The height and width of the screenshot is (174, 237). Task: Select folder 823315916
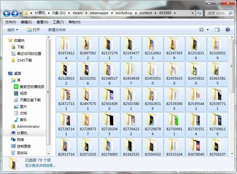tap(88, 74)
